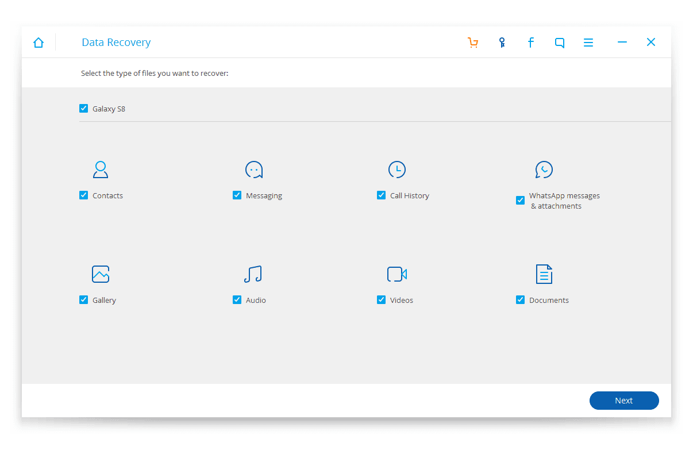This screenshot has height=450, width=693.
Task: Click the Home icon in title bar
Action: click(x=38, y=43)
